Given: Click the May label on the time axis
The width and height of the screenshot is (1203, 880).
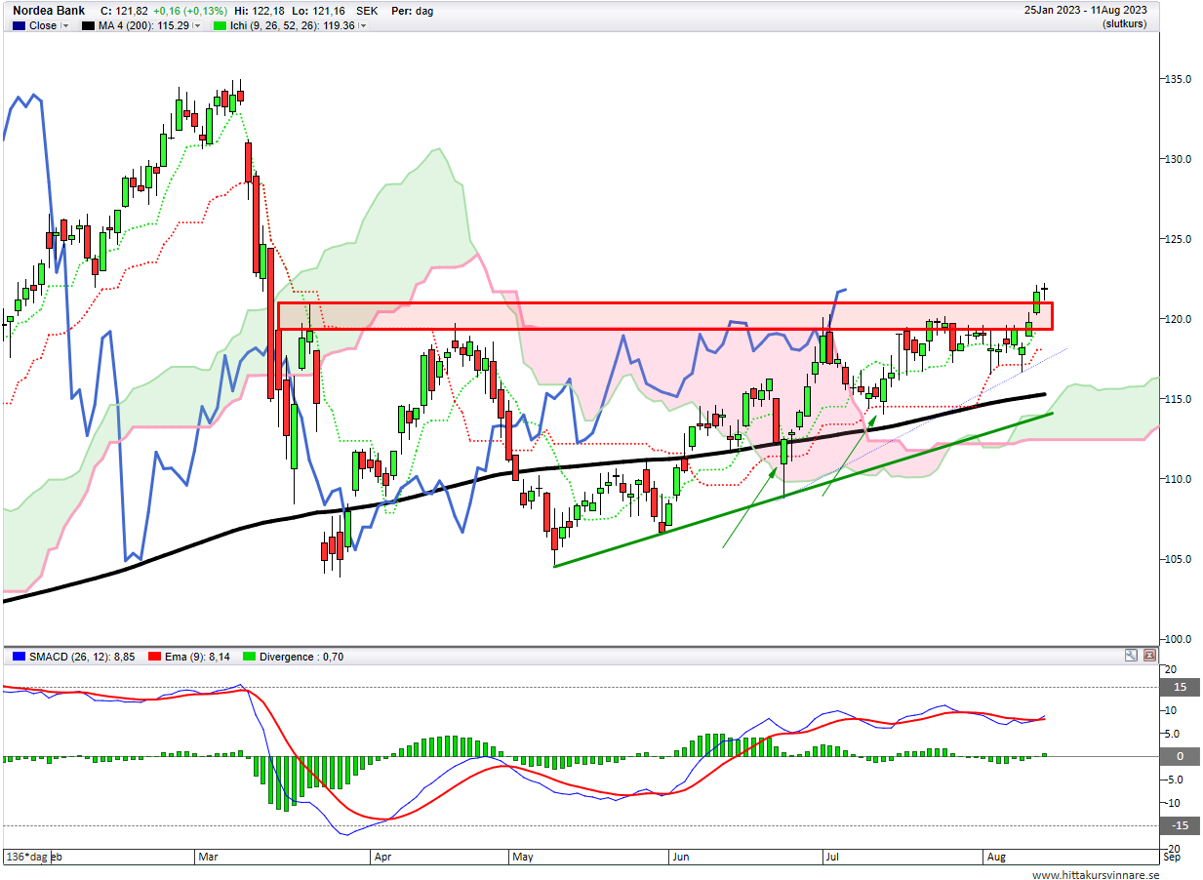Looking at the screenshot, I should coord(524,857).
